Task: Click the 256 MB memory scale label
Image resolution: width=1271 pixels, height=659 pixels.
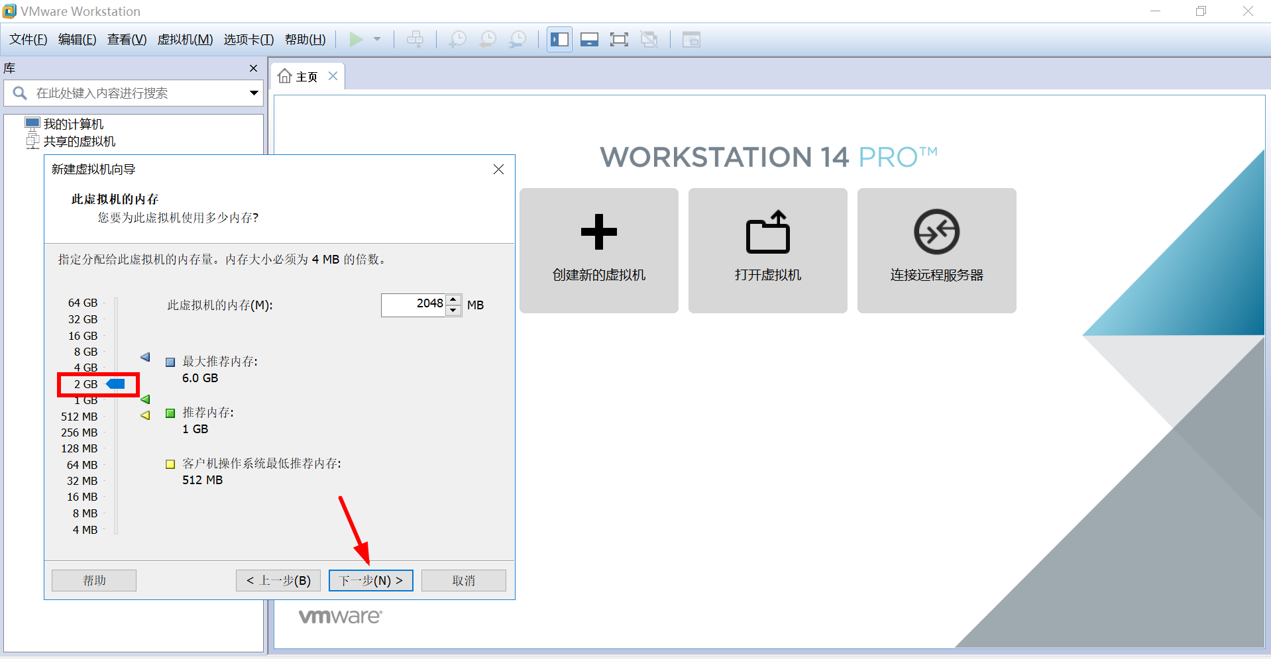Action: click(x=80, y=432)
